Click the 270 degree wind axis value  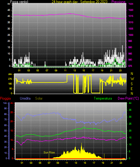tap(10, 79)
